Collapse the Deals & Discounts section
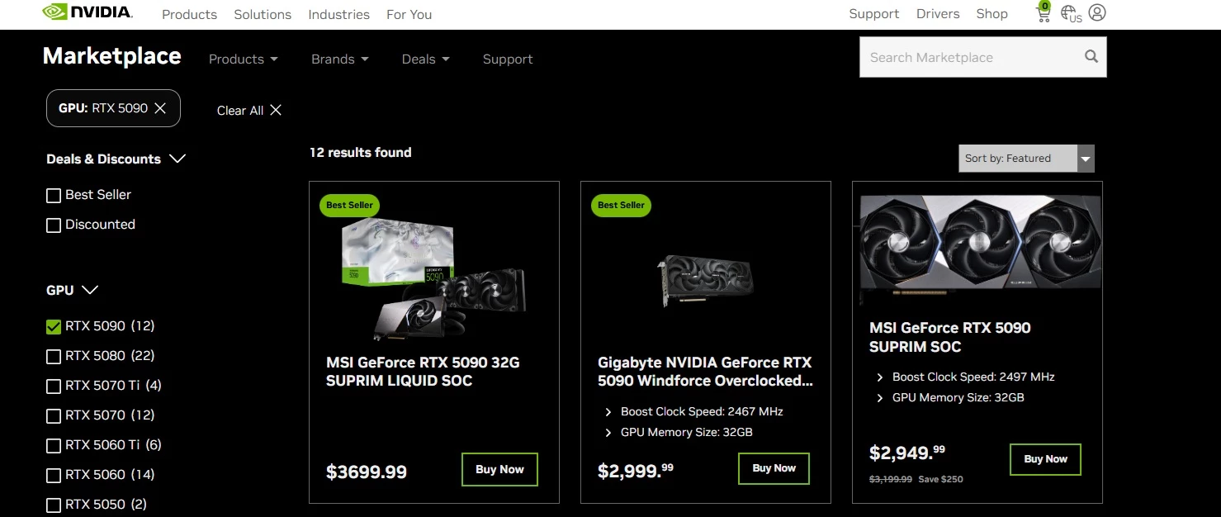Image resolution: width=1221 pixels, height=517 pixels. point(177,159)
